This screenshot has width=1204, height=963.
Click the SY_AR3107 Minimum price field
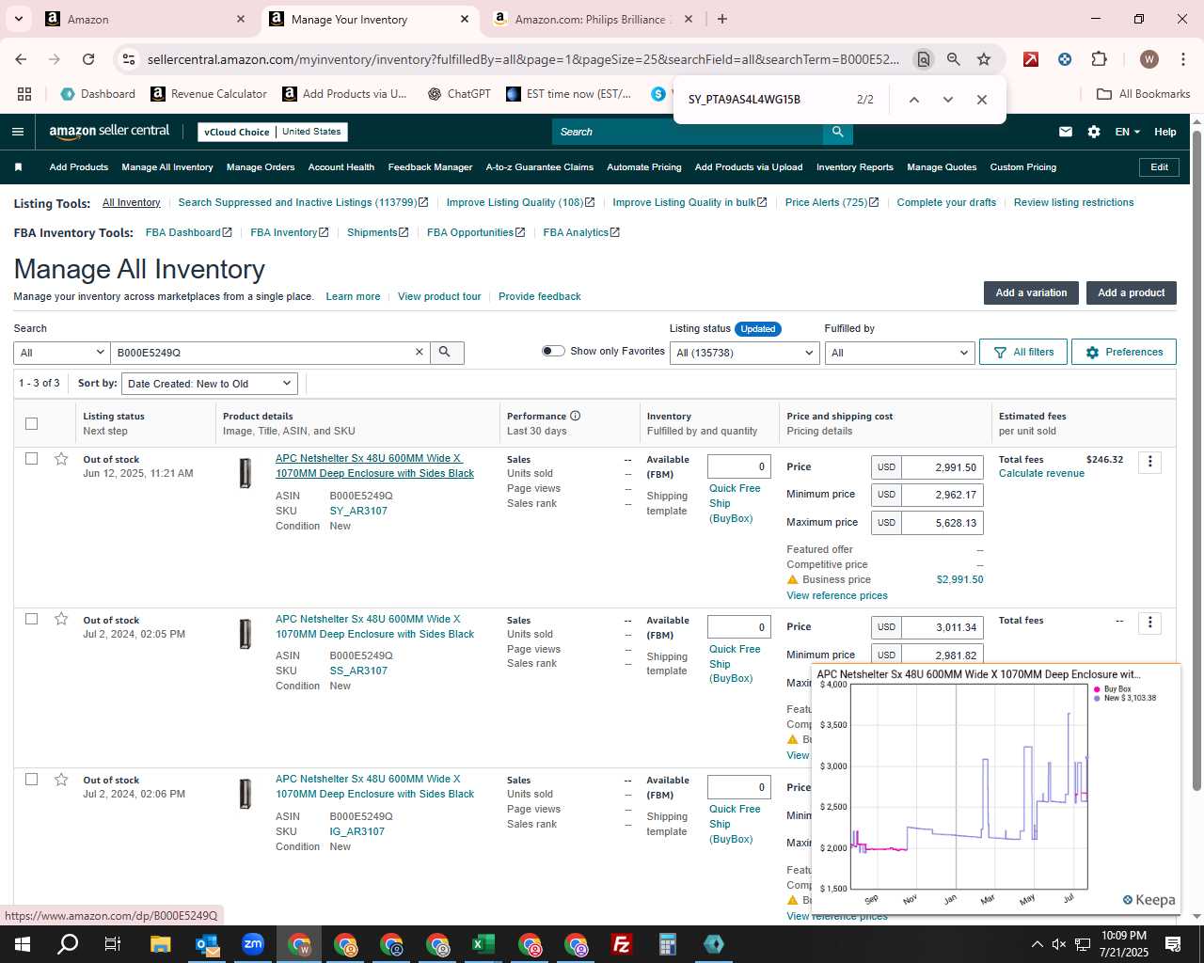coord(942,495)
